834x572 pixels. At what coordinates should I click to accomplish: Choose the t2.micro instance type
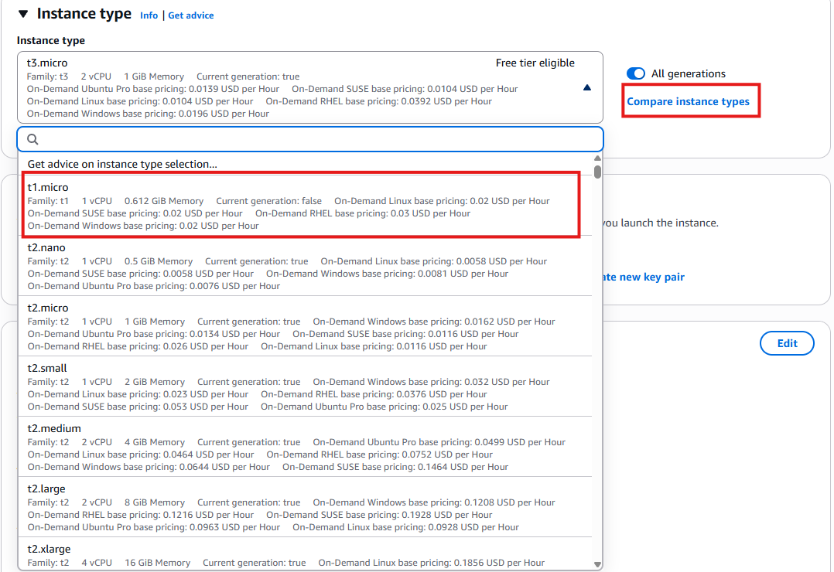coord(306,326)
